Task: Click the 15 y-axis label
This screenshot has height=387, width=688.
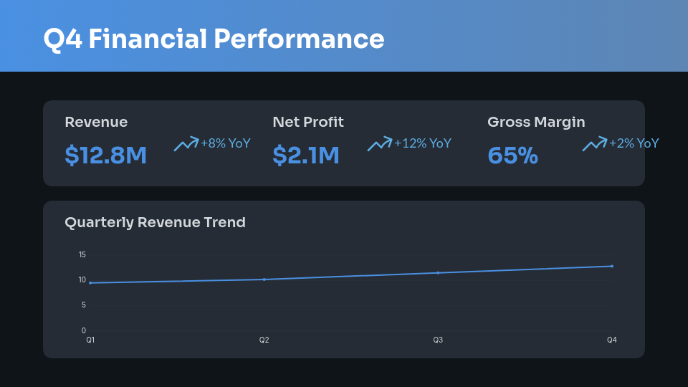Action: tap(82, 254)
